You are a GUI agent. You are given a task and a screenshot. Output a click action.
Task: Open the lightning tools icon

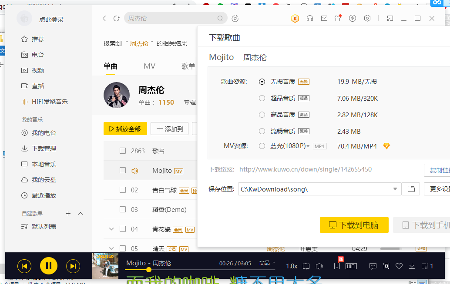[353, 18]
